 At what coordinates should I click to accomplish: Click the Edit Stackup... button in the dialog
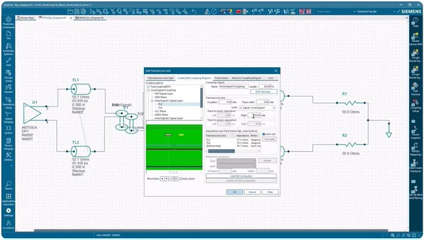[x=263, y=92]
